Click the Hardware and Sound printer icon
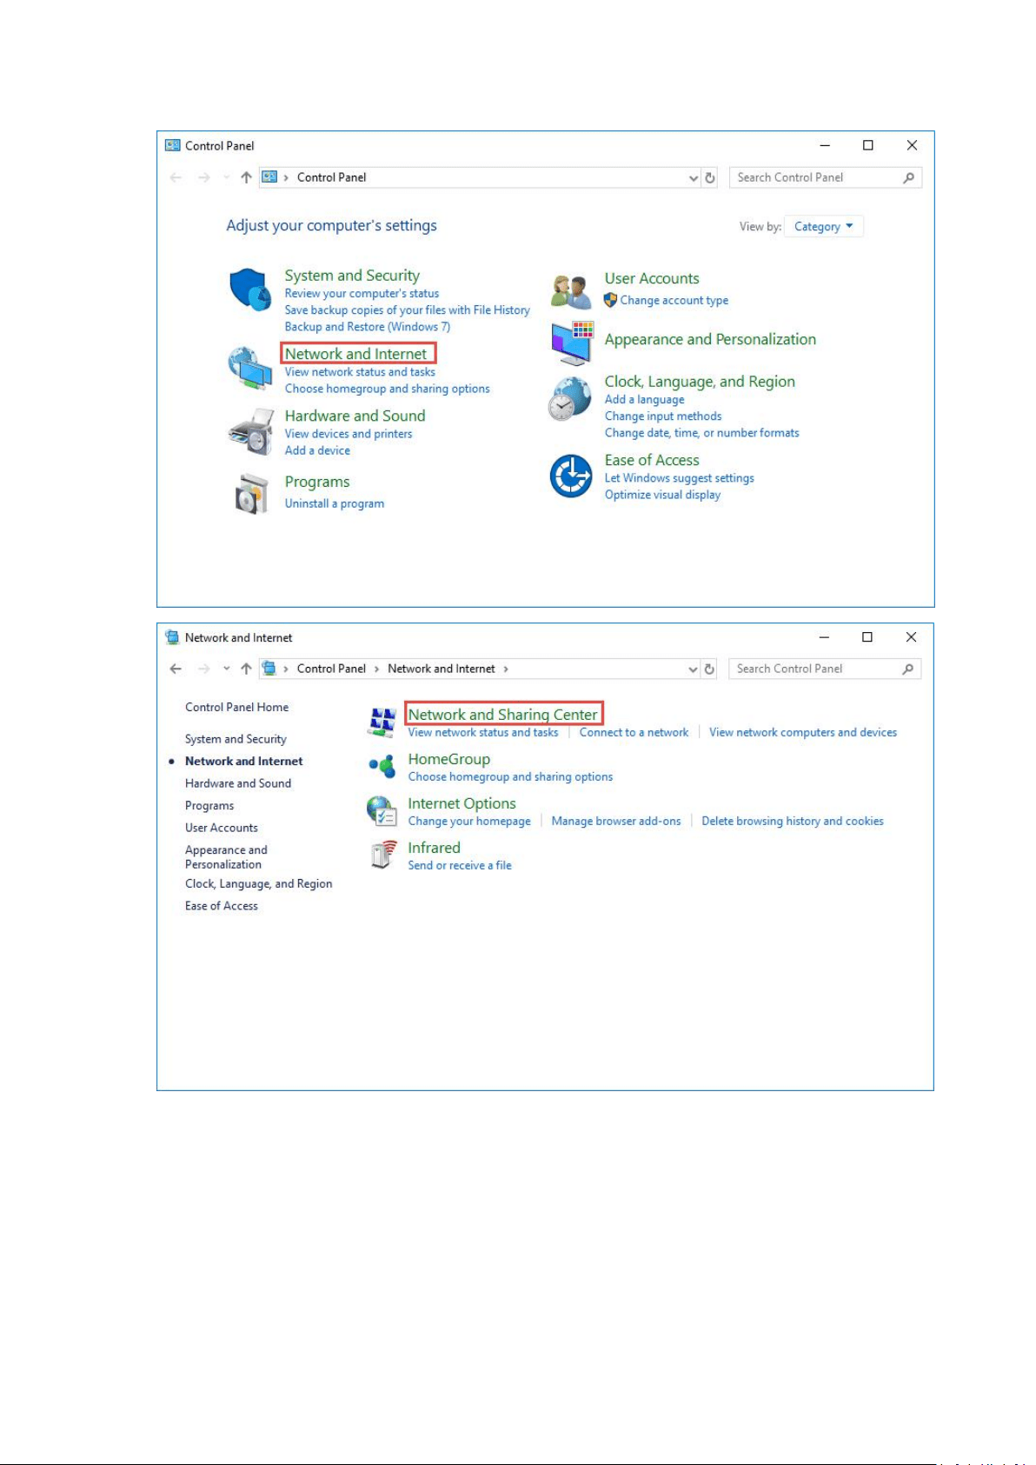Image resolution: width=1036 pixels, height=1465 pixels. click(251, 431)
